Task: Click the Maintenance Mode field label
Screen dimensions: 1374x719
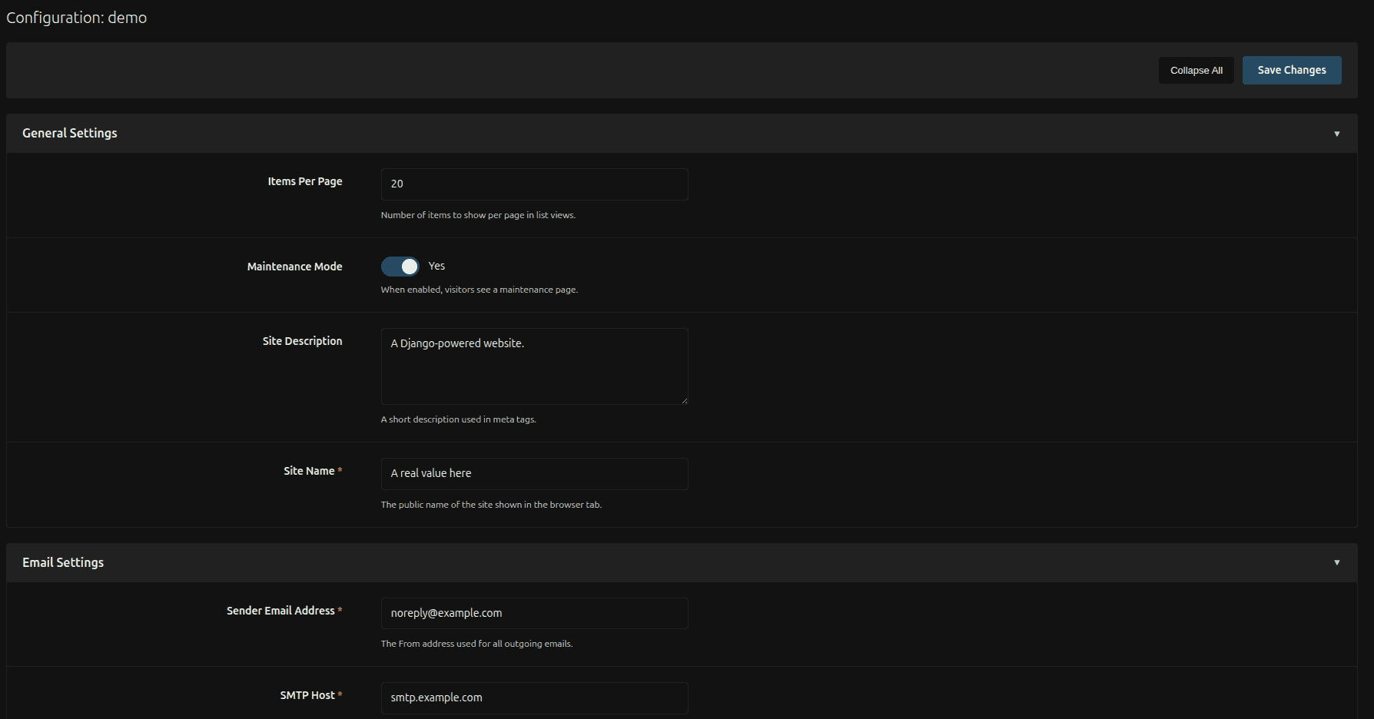Action: pyautogui.click(x=294, y=266)
